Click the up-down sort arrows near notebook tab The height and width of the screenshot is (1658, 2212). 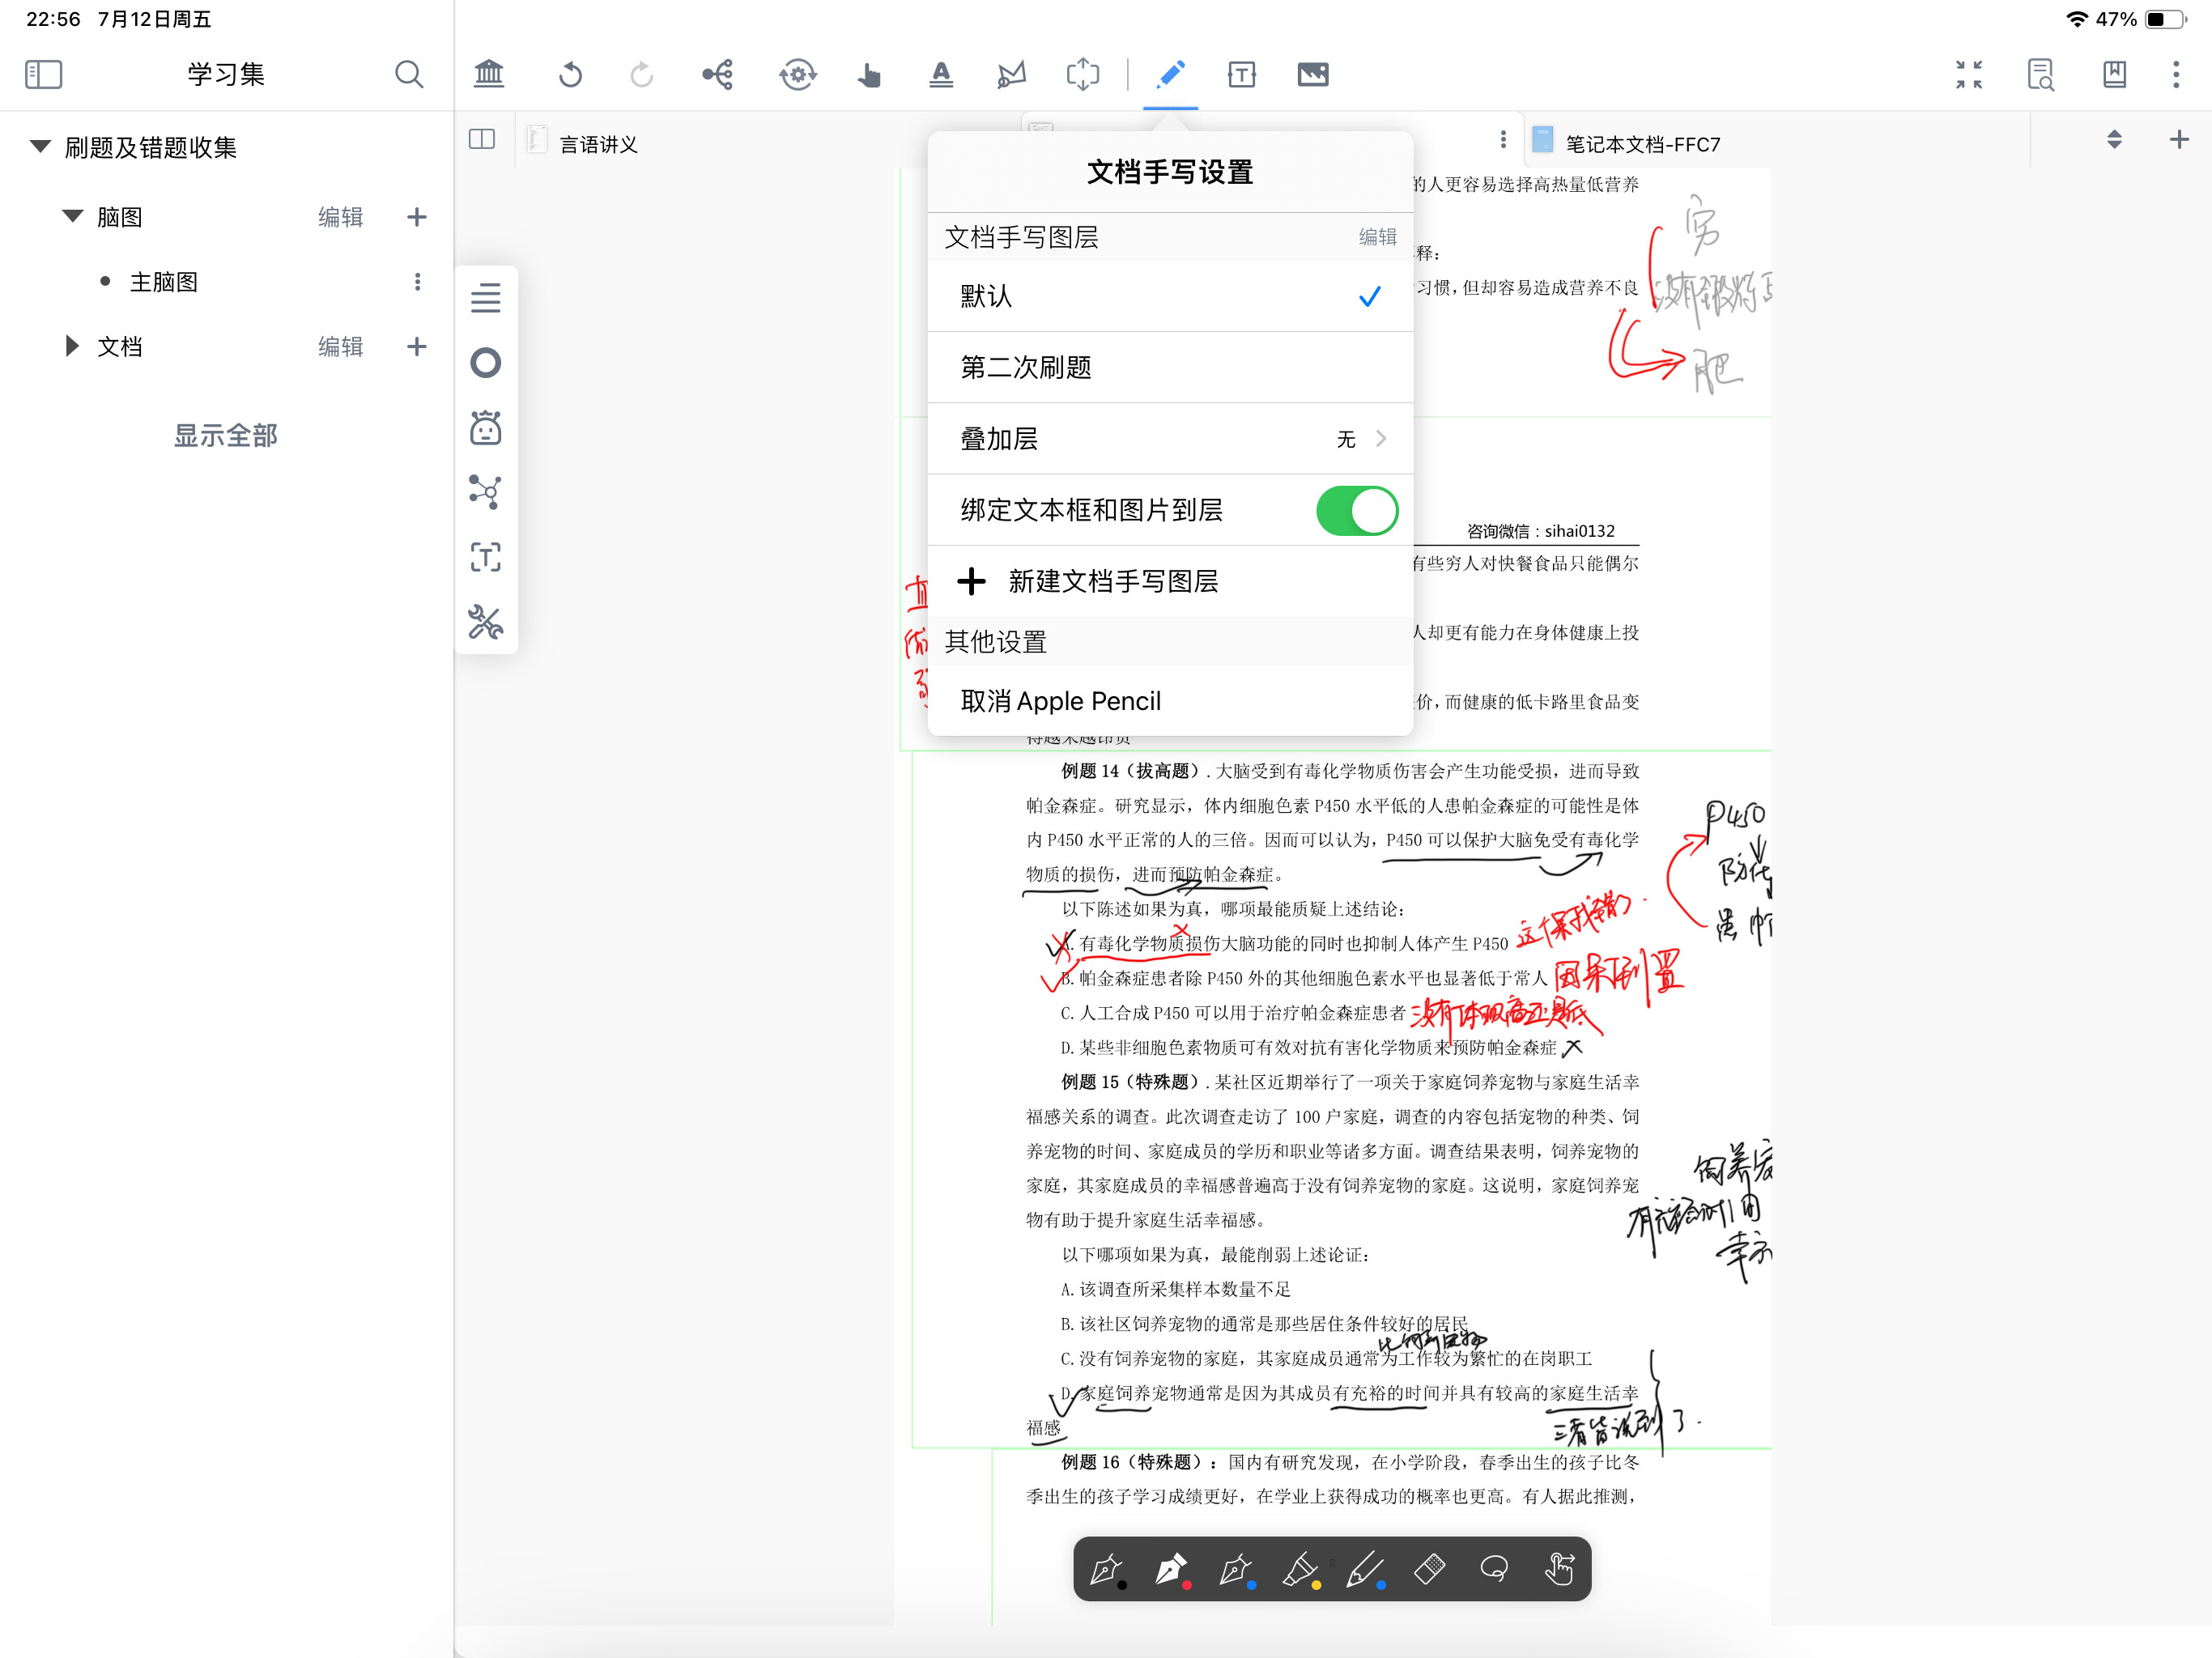(2114, 140)
